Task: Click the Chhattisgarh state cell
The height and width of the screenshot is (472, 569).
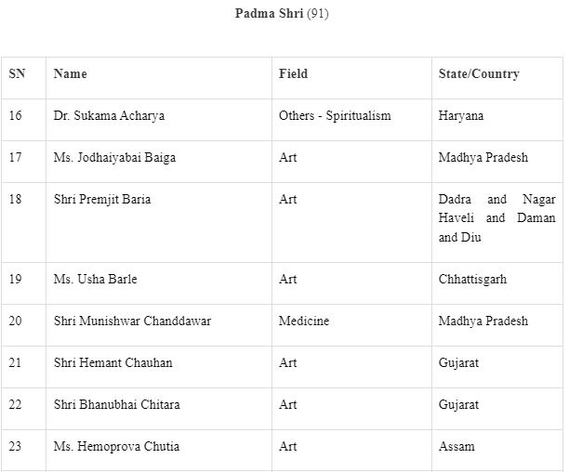Action: (472, 279)
